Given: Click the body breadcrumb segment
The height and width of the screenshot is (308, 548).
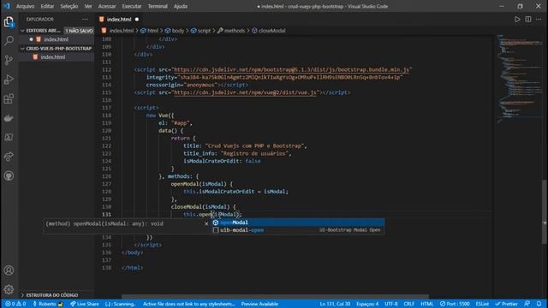Looking at the screenshot, I should coord(175,31).
